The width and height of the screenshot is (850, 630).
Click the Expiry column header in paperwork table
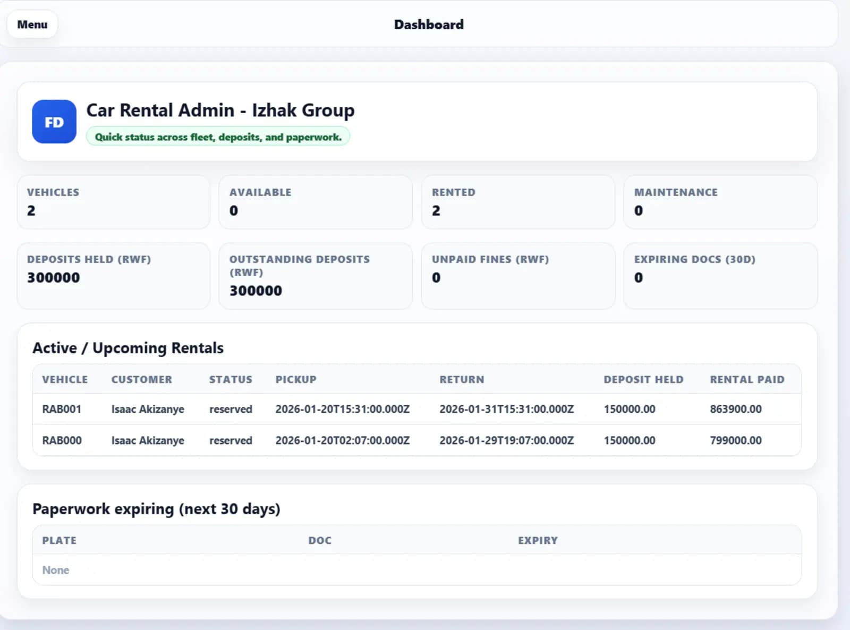(x=538, y=540)
